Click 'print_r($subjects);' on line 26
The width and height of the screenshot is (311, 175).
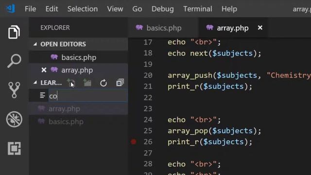pos(210,142)
